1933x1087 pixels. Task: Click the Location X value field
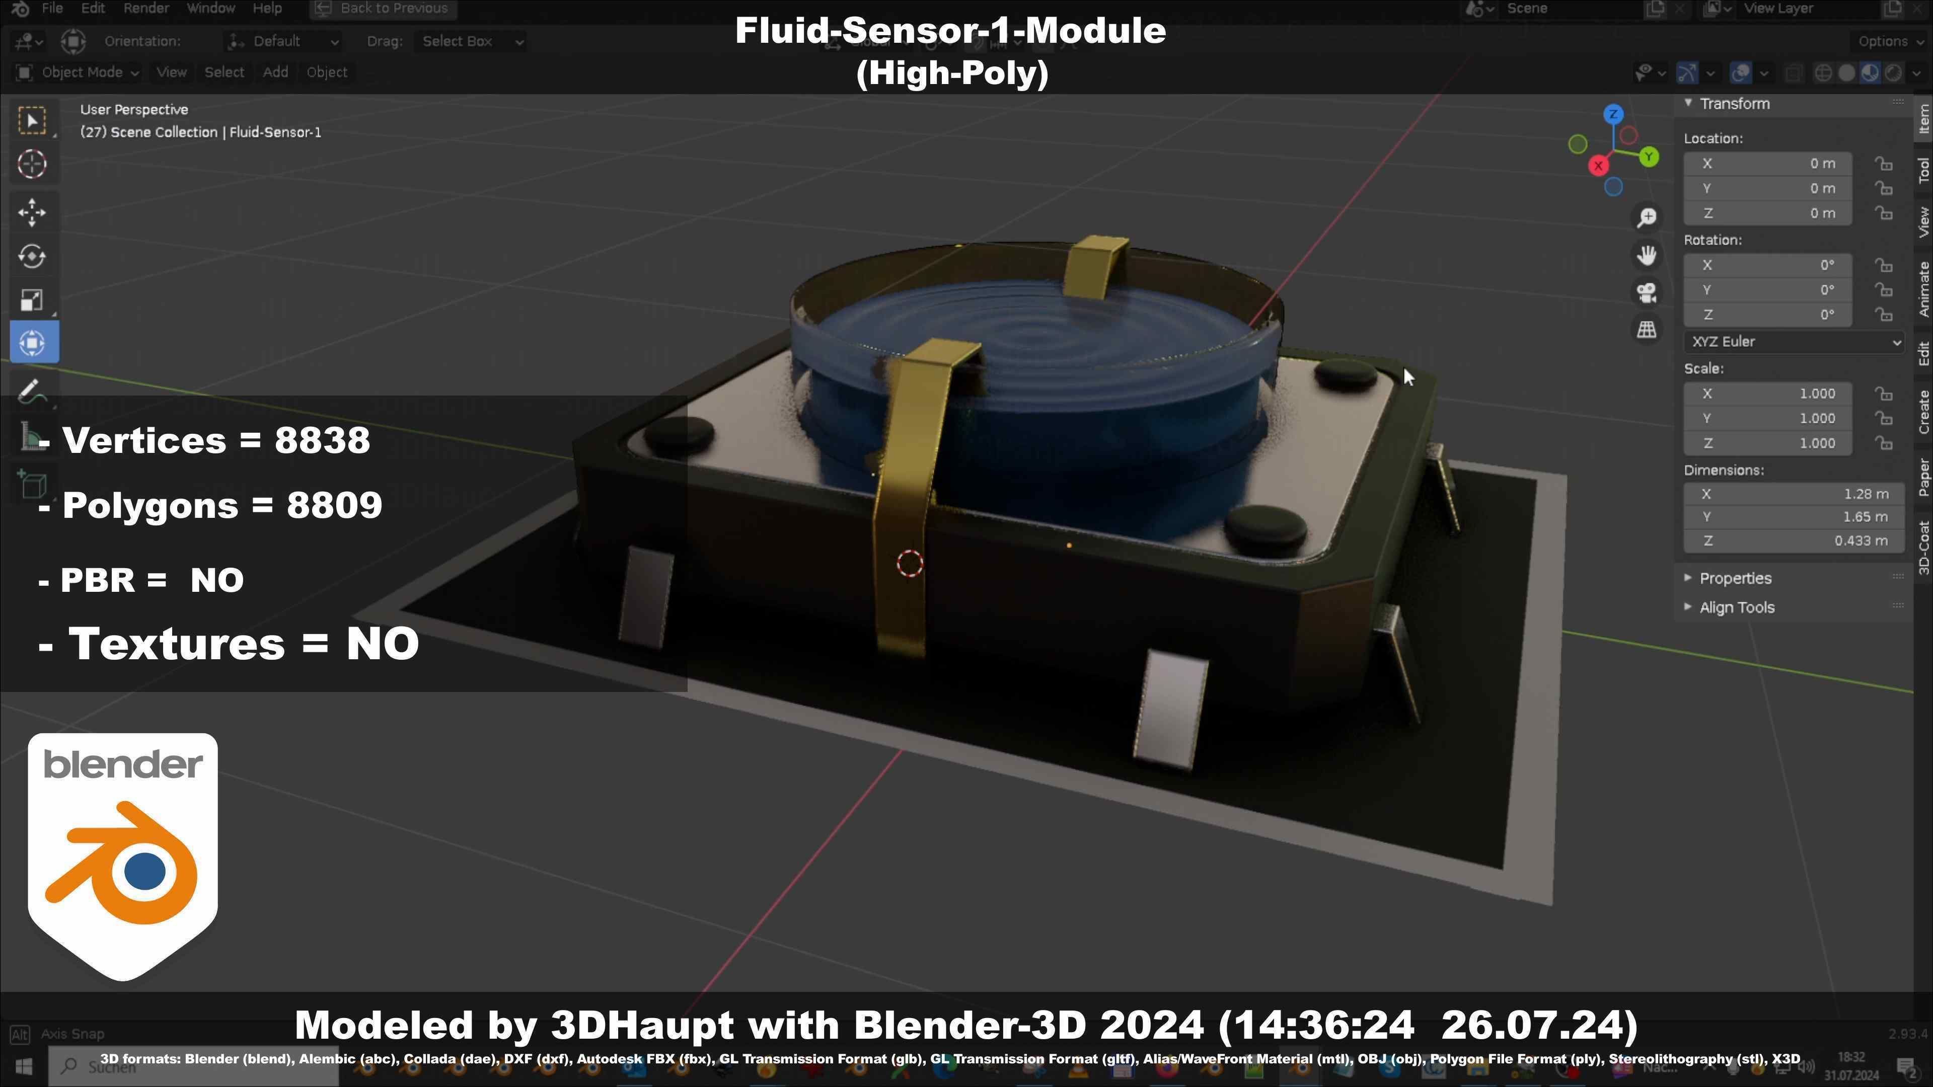point(1768,164)
